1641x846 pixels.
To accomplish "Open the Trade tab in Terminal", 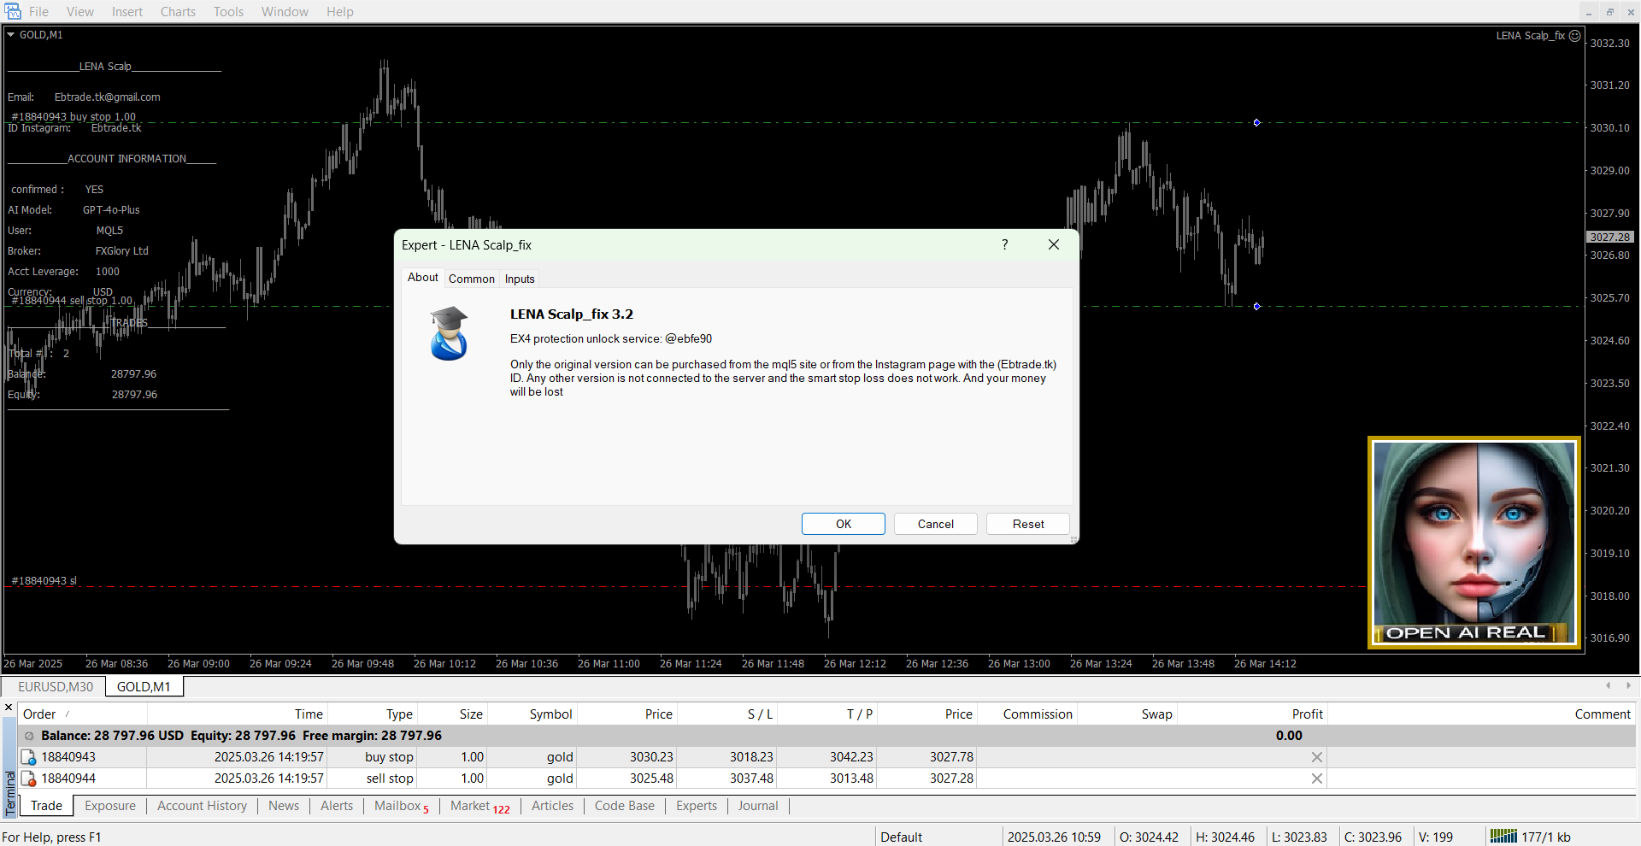I will click(46, 806).
